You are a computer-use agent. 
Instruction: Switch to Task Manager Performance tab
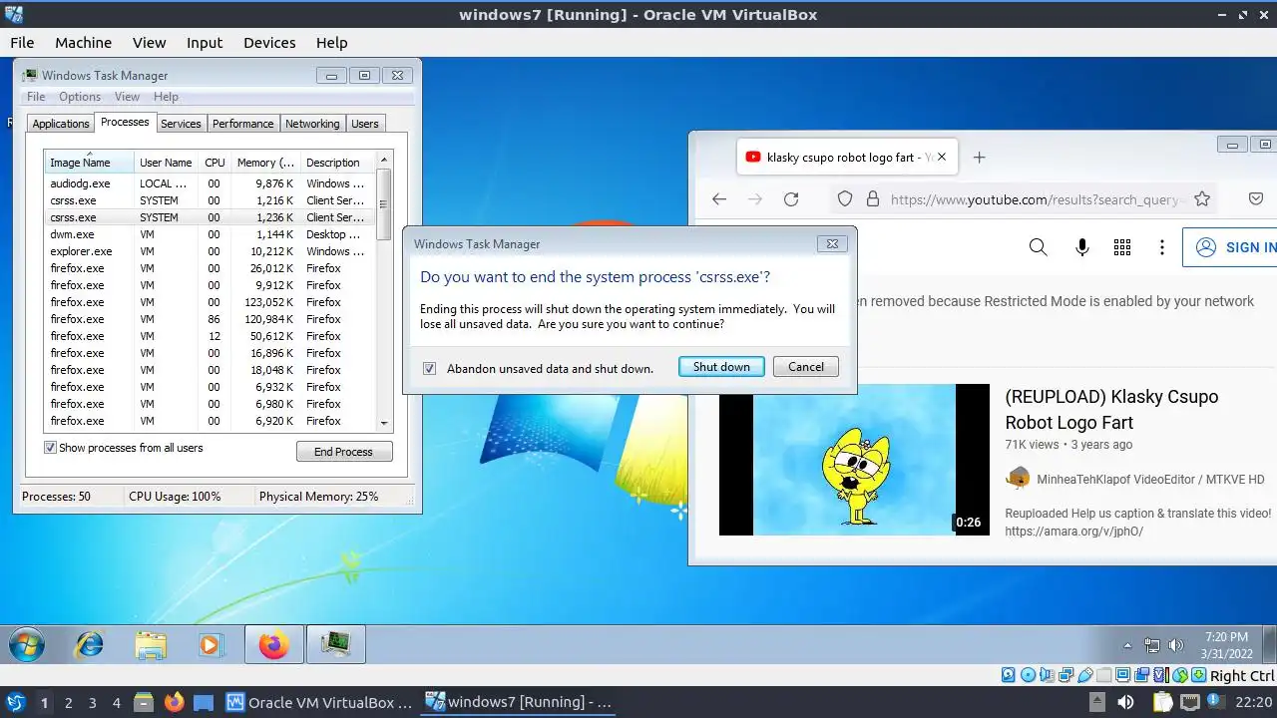pos(242,124)
